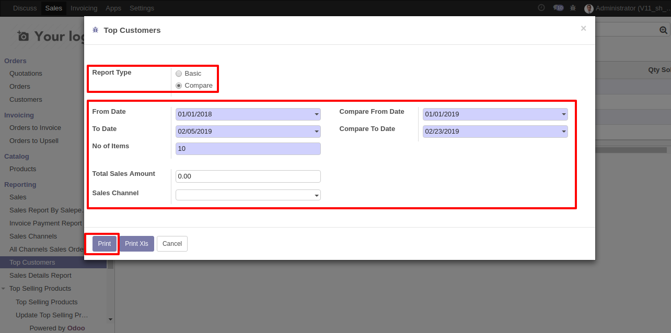Open the Sales menu

[x=53, y=8]
